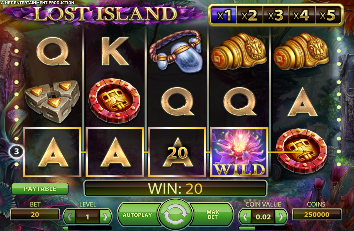The image size is (354, 231).
Task: Increase the bet level with right arrow
Action: (x=105, y=217)
